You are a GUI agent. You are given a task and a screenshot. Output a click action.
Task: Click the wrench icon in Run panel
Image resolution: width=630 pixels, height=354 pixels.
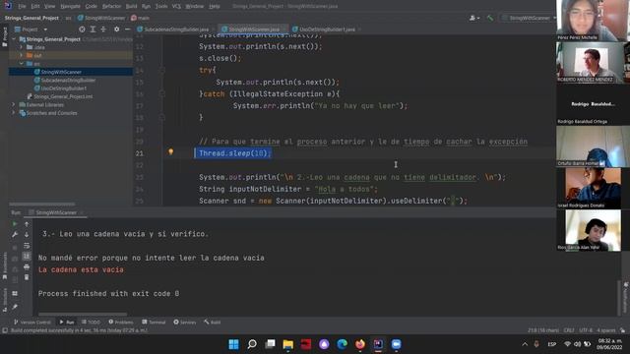pos(15,234)
